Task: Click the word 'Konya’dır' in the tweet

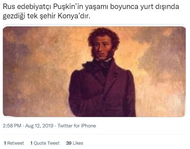Action: pos(74,16)
